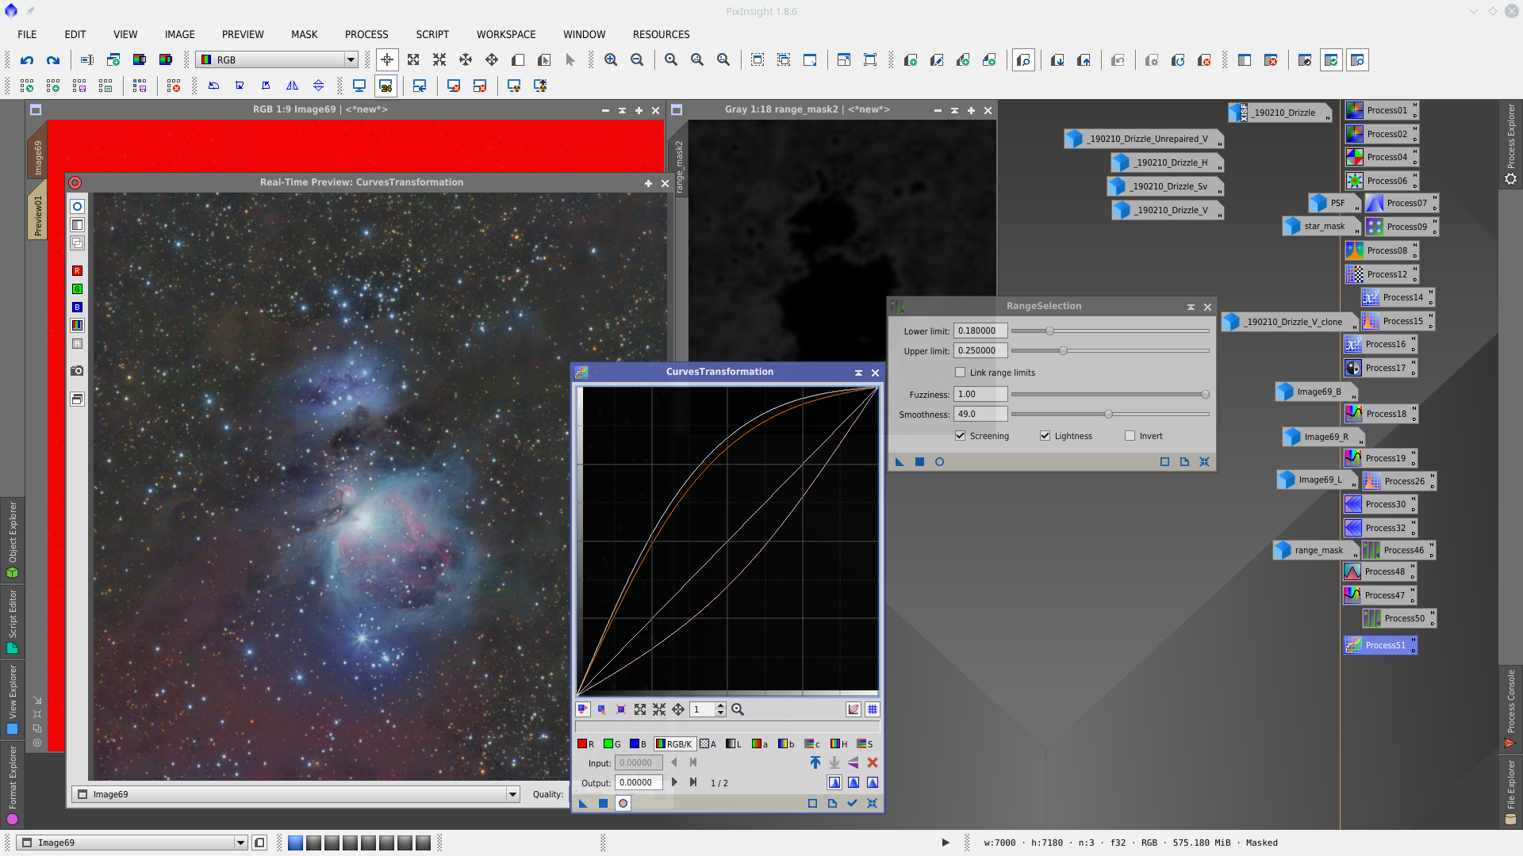The width and height of the screenshot is (1523, 856).
Task: Uncheck the Screening checkbox
Action: coord(961,436)
